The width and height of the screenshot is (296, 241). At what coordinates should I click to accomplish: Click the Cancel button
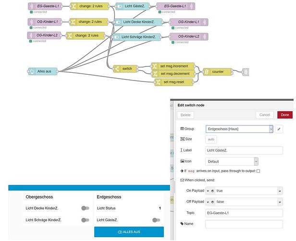pyautogui.click(x=264, y=115)
